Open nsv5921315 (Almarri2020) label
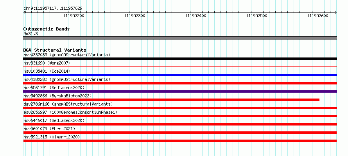348x156 pixels. (x=52, y=137)
